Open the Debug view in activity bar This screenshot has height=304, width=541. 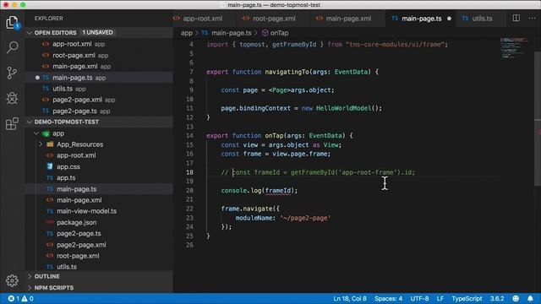(x=12, y=98)
